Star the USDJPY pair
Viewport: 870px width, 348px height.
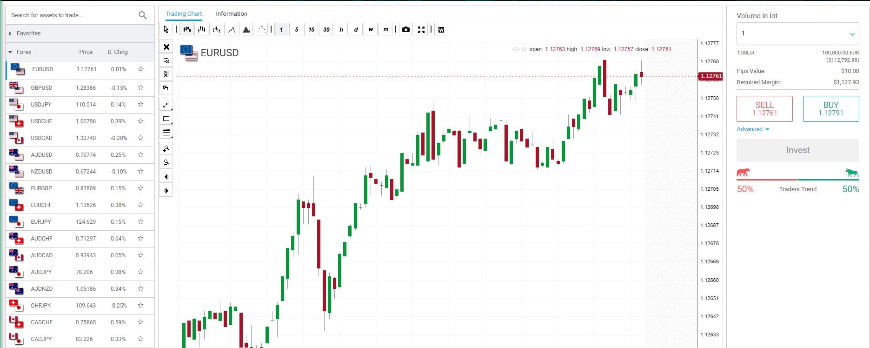[x=140, y=104]
